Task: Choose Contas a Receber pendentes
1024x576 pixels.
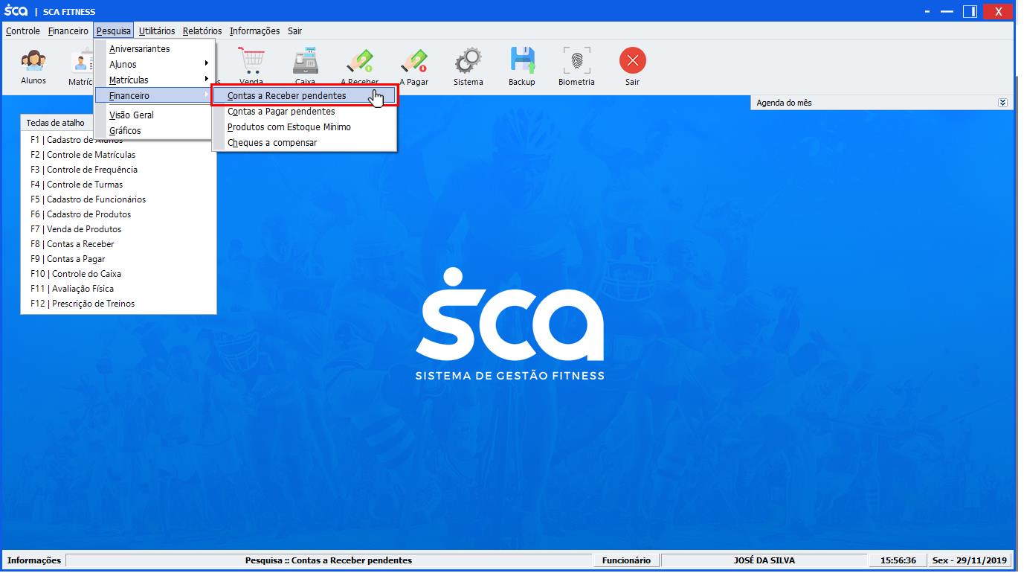Action: pyautogui.click(x=304, y=96)
